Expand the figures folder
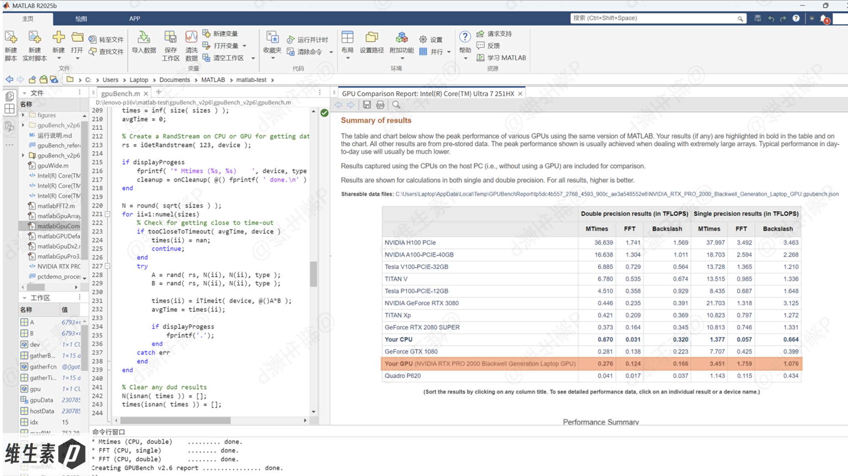The image size is (848, 476). pos(23,115)
